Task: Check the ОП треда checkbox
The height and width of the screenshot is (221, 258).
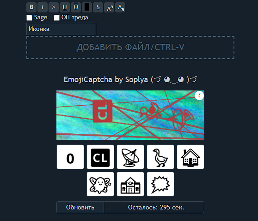Action: coord(56,18)
